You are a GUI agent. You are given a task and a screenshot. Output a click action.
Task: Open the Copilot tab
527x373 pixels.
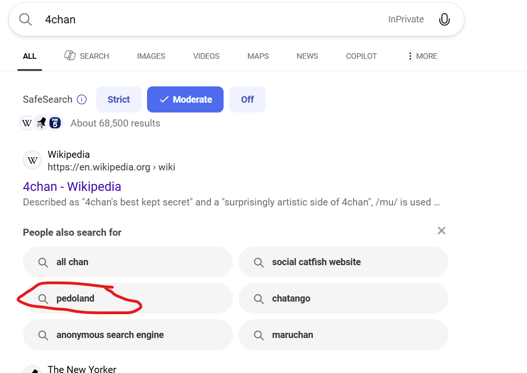pos(361,56)
